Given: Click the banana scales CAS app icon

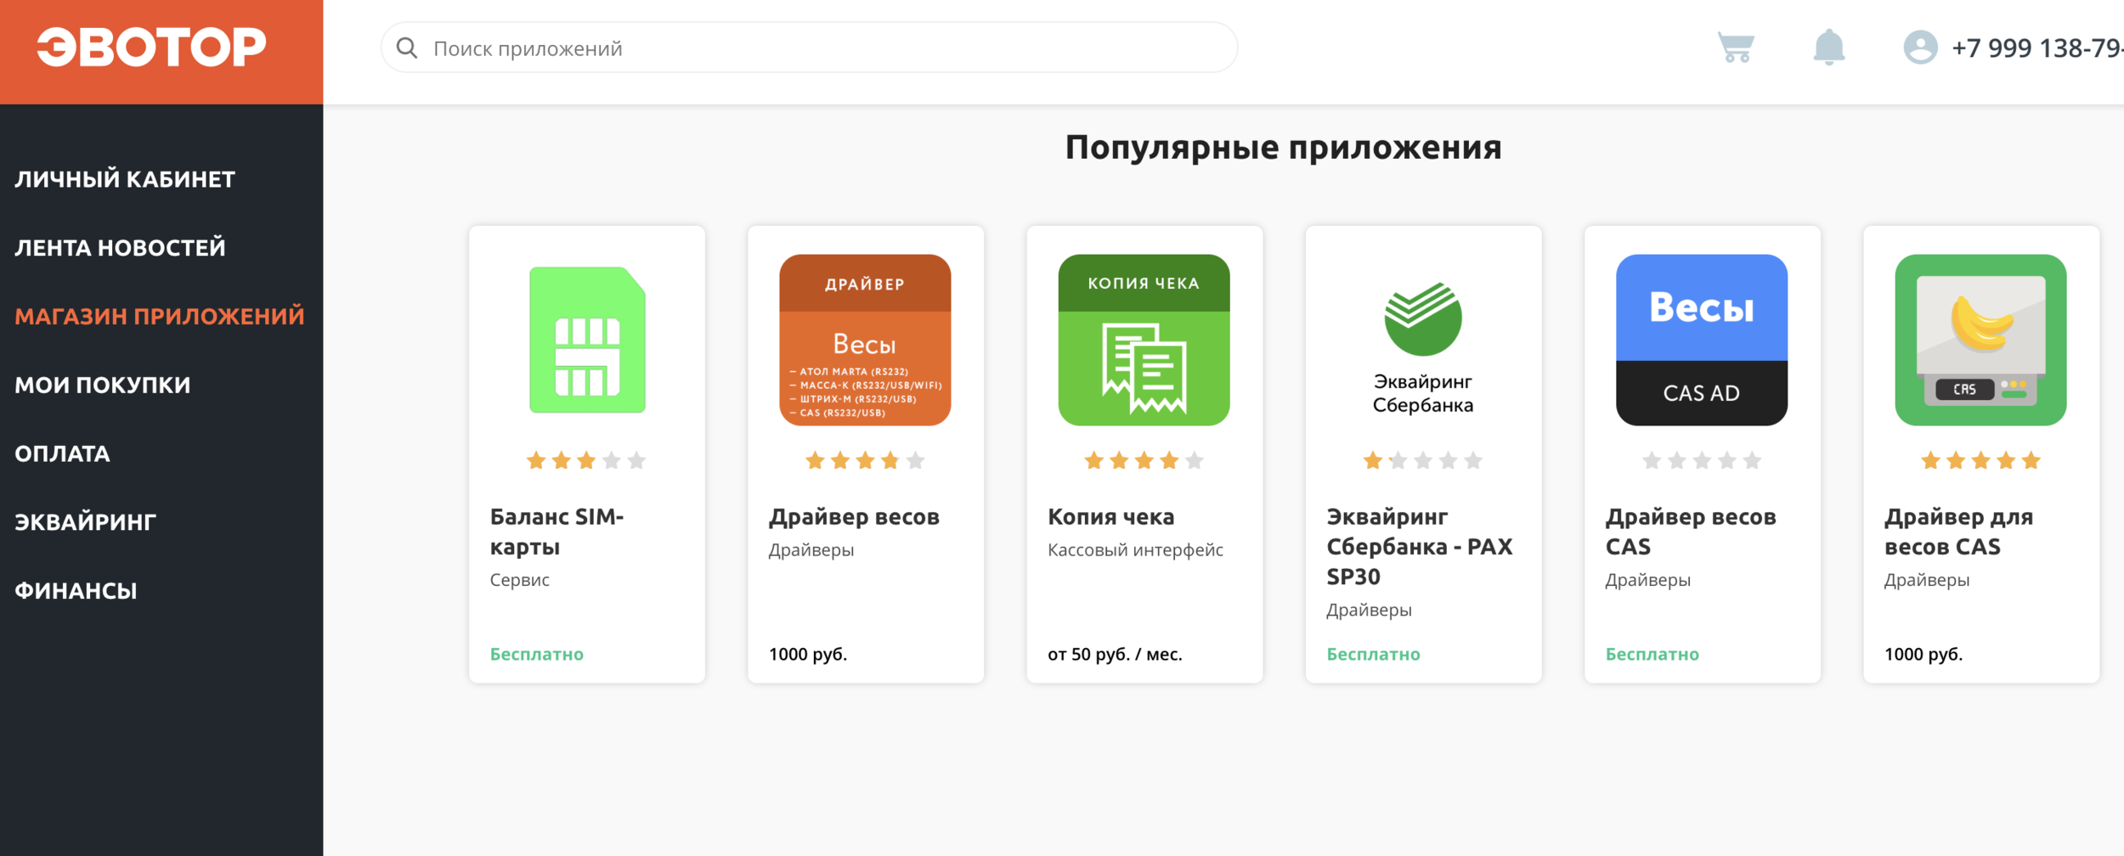Looking at the screenshot, I should click(x=1980, y=340).
